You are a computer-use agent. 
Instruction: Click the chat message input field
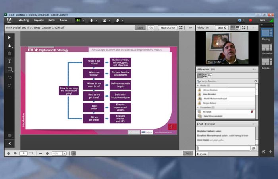224,148
